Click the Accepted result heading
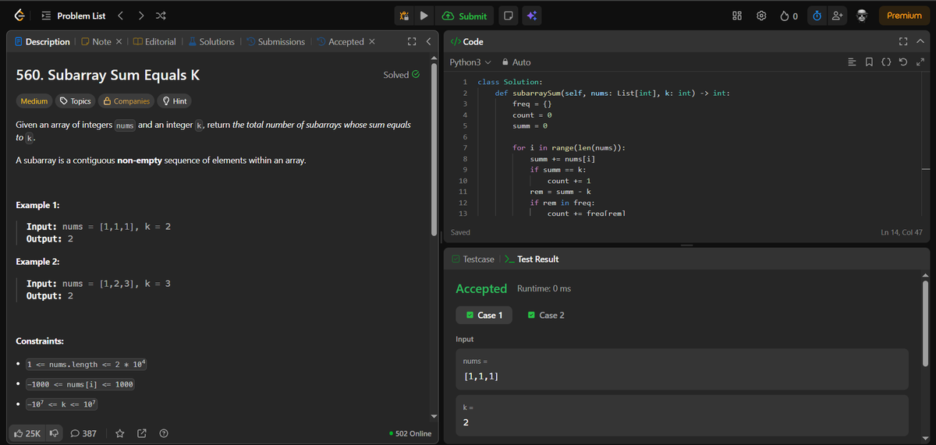The height and width of the screenshot is (445, 936). click(x=481, y=288)
